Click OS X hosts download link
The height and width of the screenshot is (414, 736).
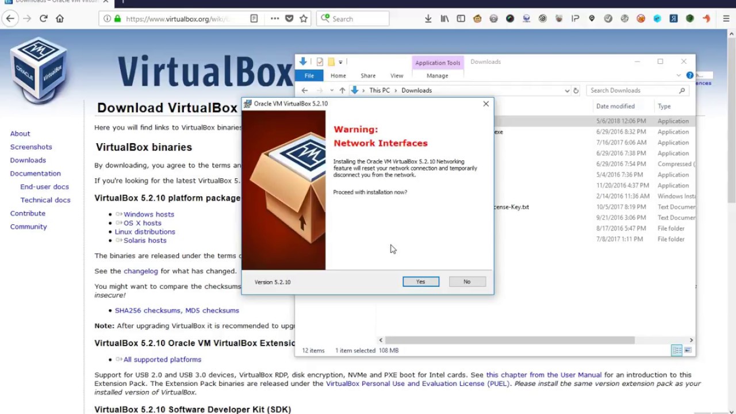(142, 223)
